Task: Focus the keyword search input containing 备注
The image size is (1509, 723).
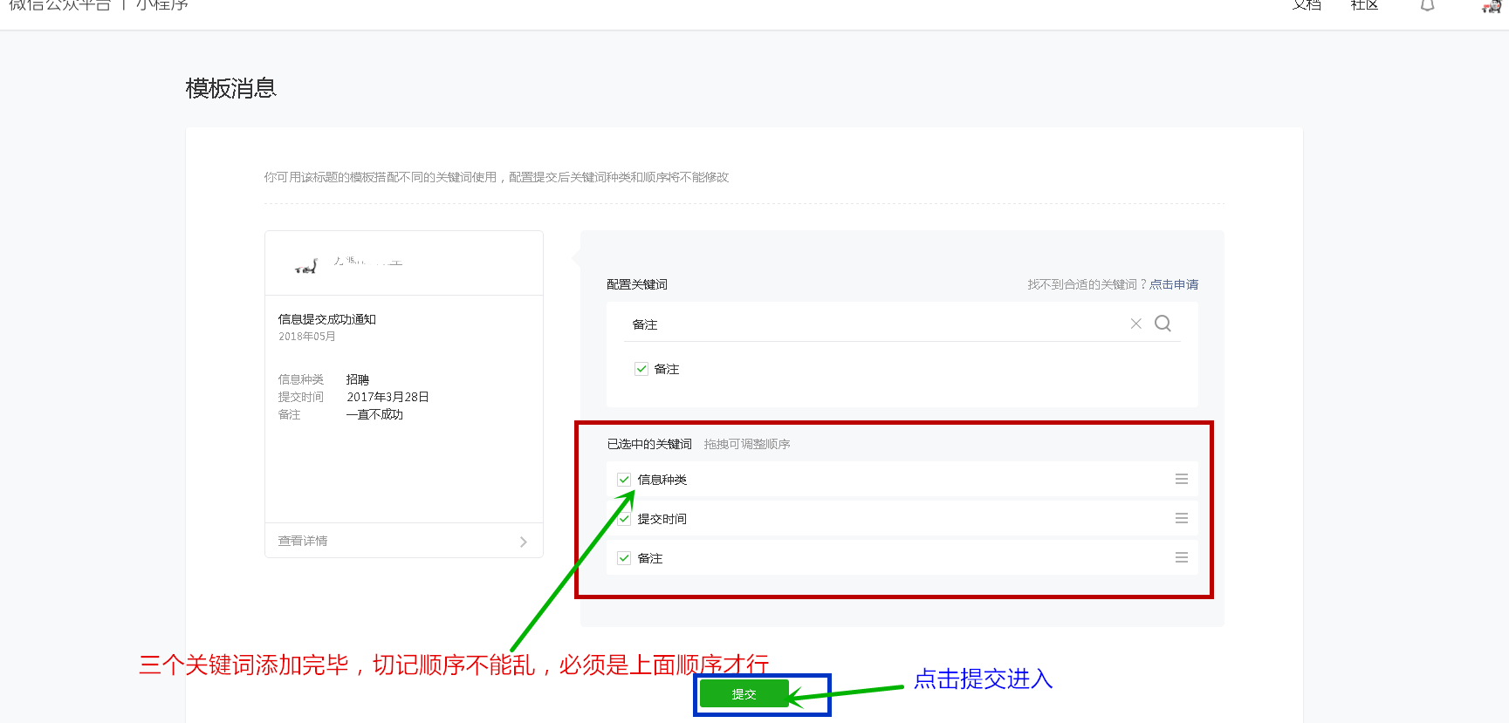Action: click(x=873, y=324)
